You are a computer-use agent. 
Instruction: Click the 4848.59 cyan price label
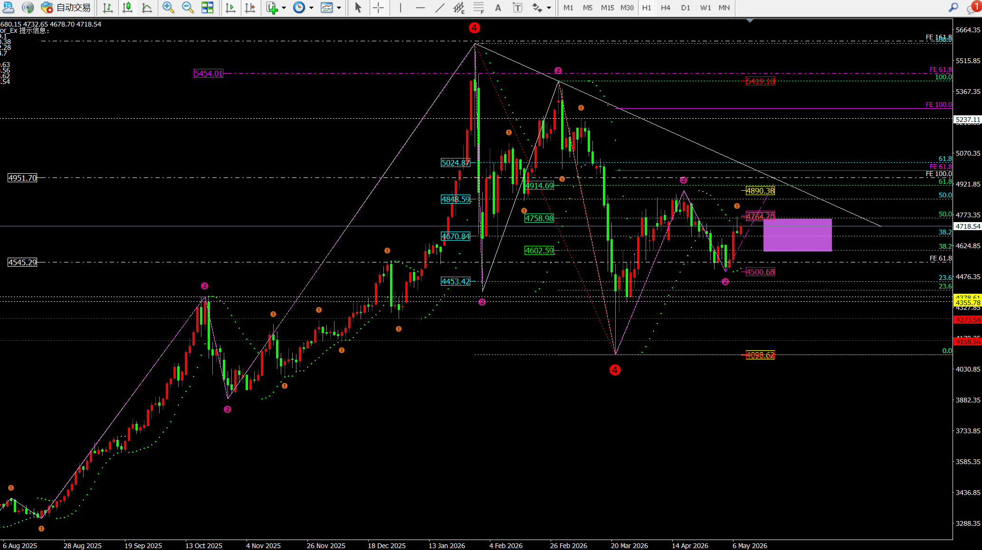tap(456, 199)
